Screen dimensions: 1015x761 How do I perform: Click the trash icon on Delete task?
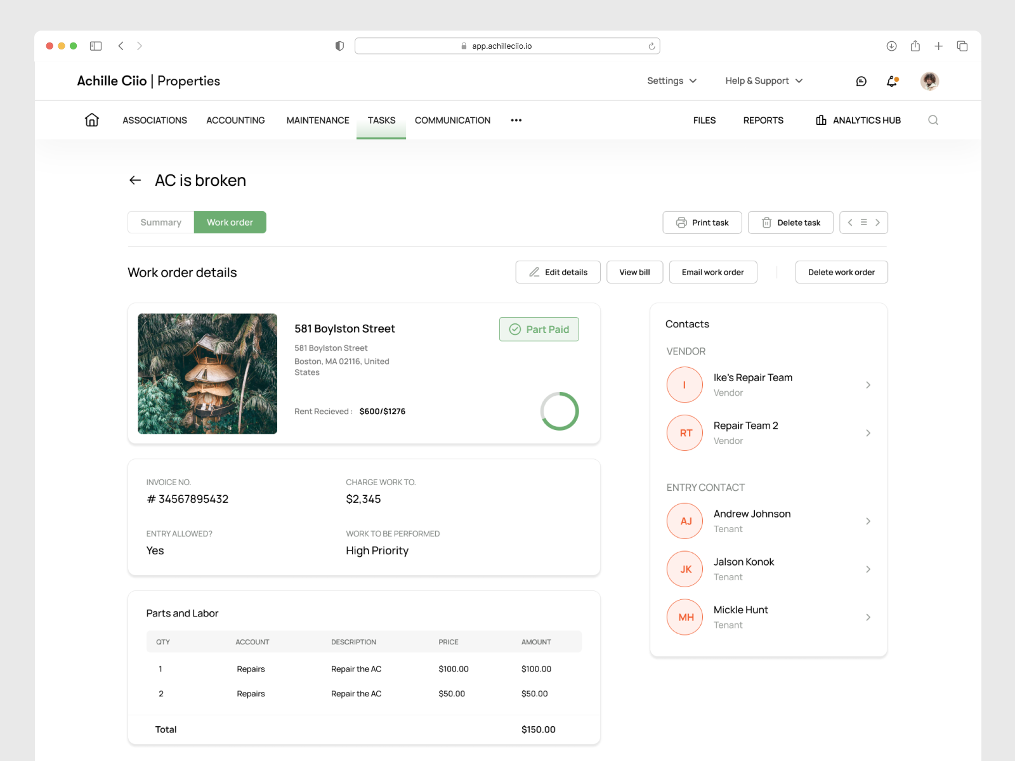pos(766,223)
